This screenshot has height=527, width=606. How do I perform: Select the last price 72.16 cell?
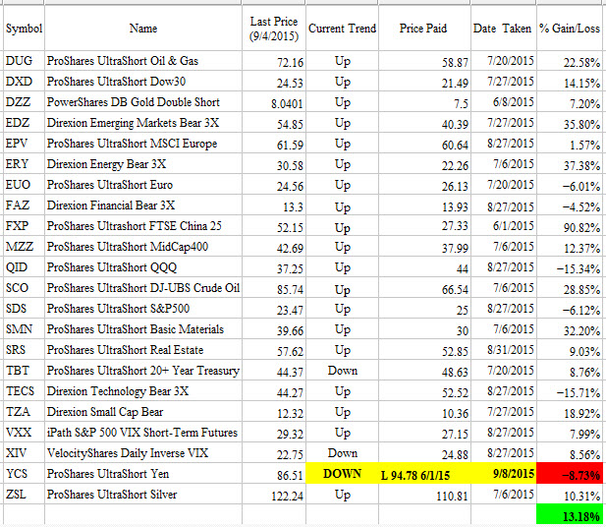[274, 61]
